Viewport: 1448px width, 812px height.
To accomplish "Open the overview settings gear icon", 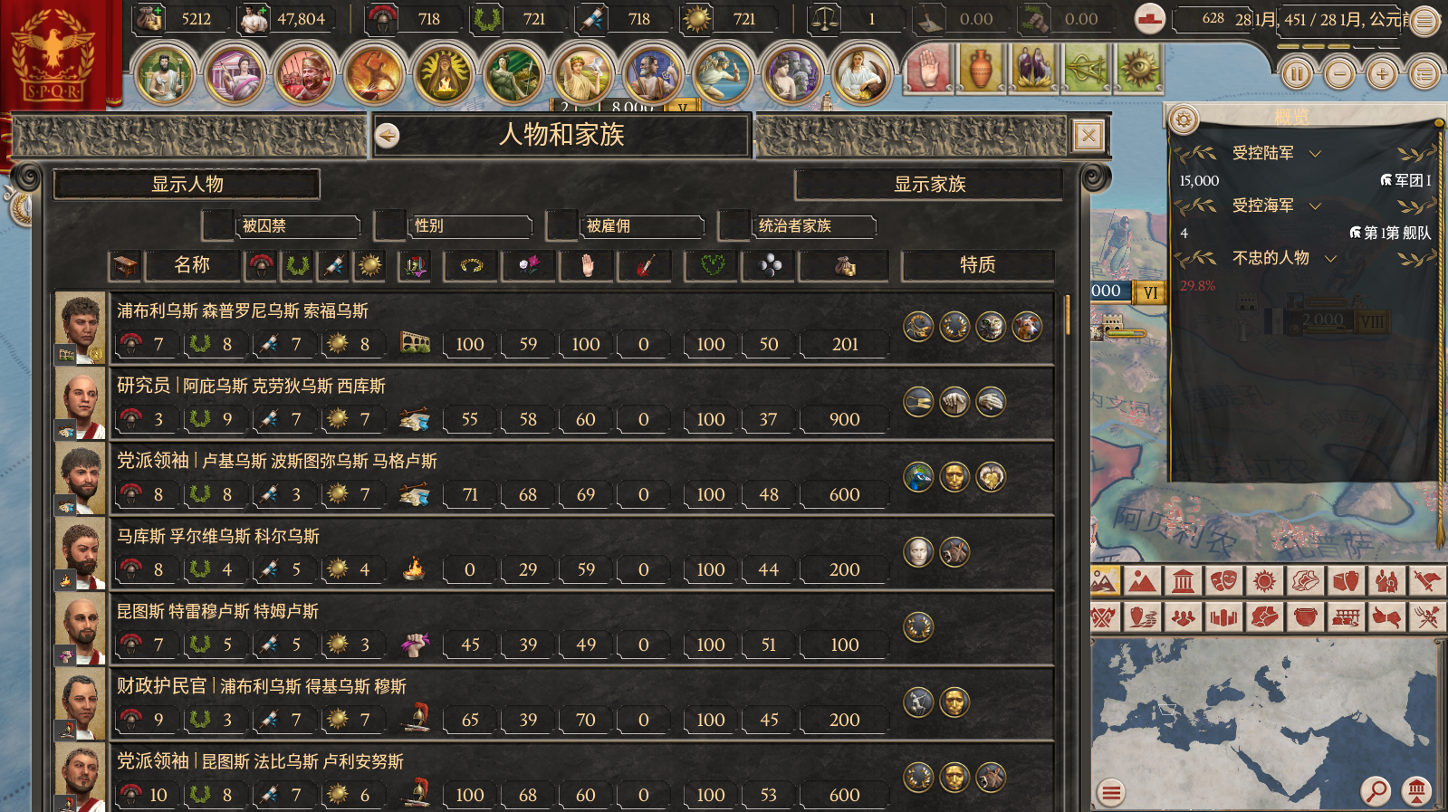I will (x=1184, y=119).
